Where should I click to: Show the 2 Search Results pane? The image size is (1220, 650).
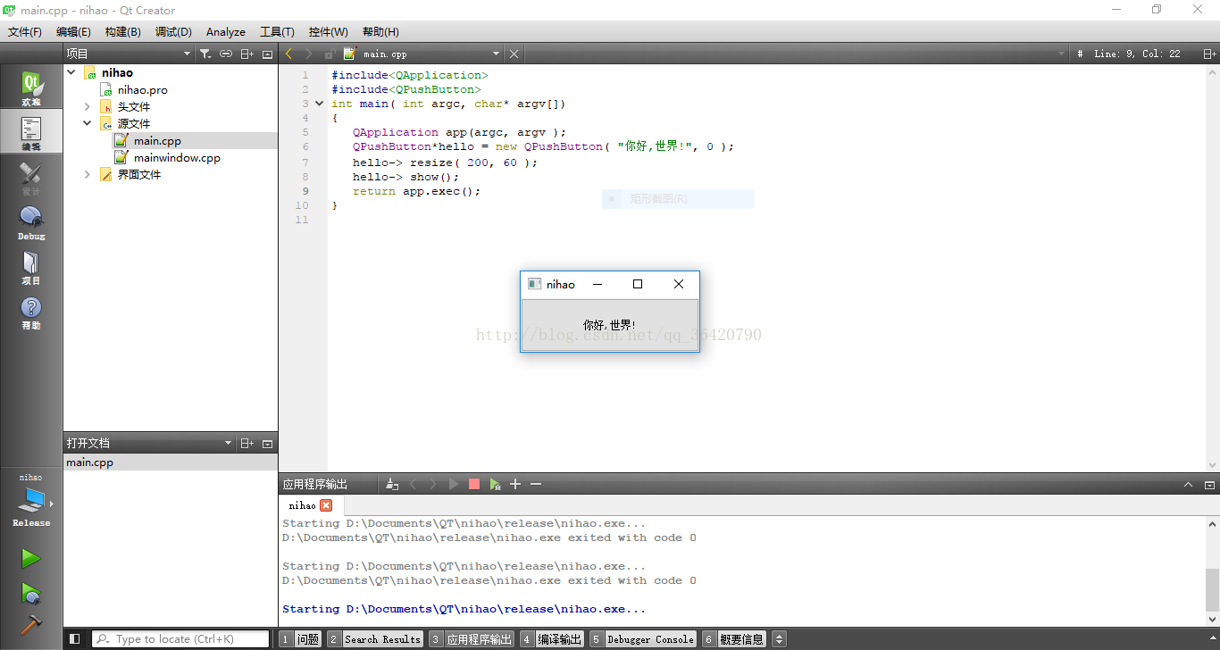375,638
